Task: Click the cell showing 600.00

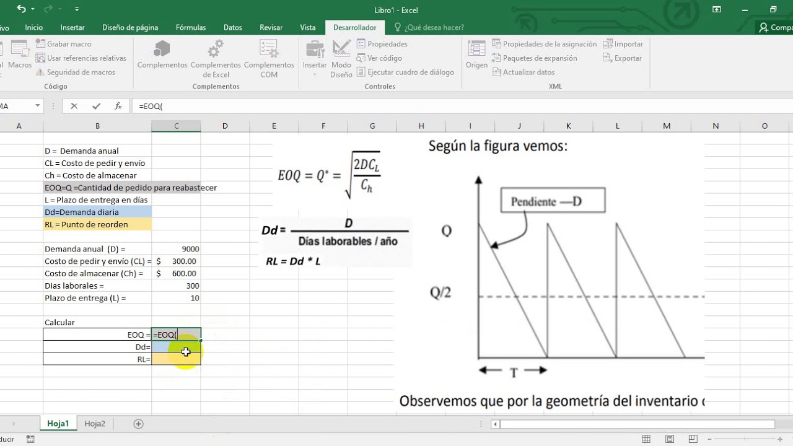Action: [176, 273]
